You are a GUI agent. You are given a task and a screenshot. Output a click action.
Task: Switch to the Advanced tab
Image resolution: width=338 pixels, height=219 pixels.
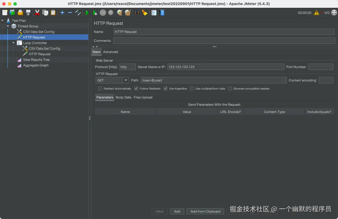coord(110,52)
